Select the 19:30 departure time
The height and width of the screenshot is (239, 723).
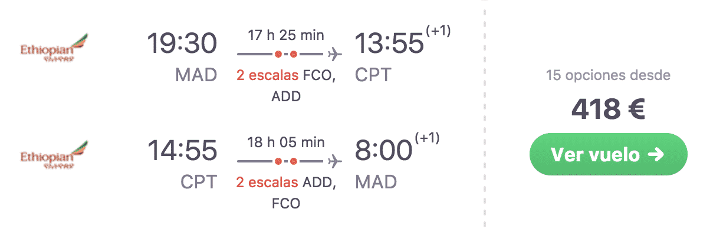coord(182,44)
